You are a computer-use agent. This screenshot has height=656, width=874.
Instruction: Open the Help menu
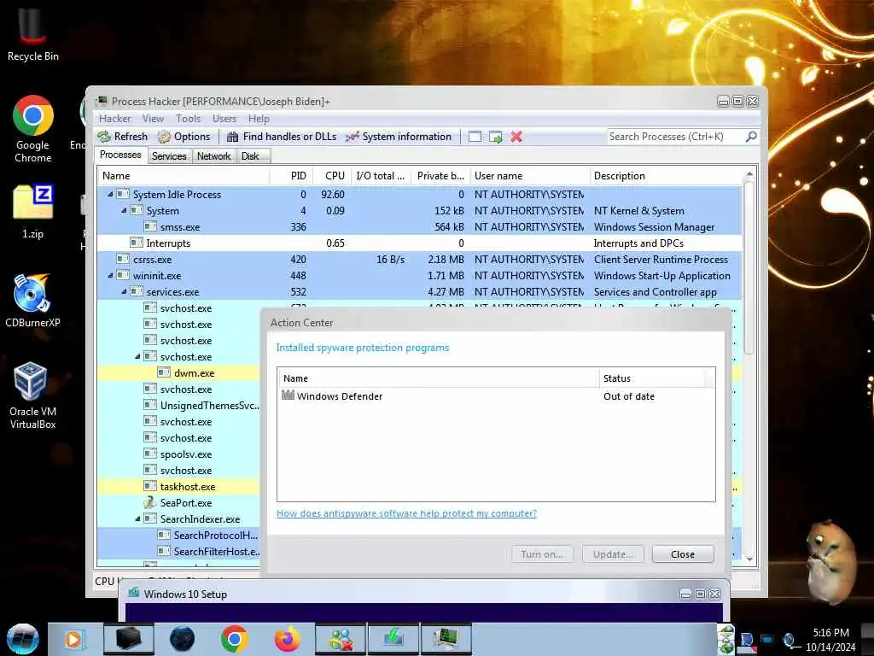tap(259, 118)
